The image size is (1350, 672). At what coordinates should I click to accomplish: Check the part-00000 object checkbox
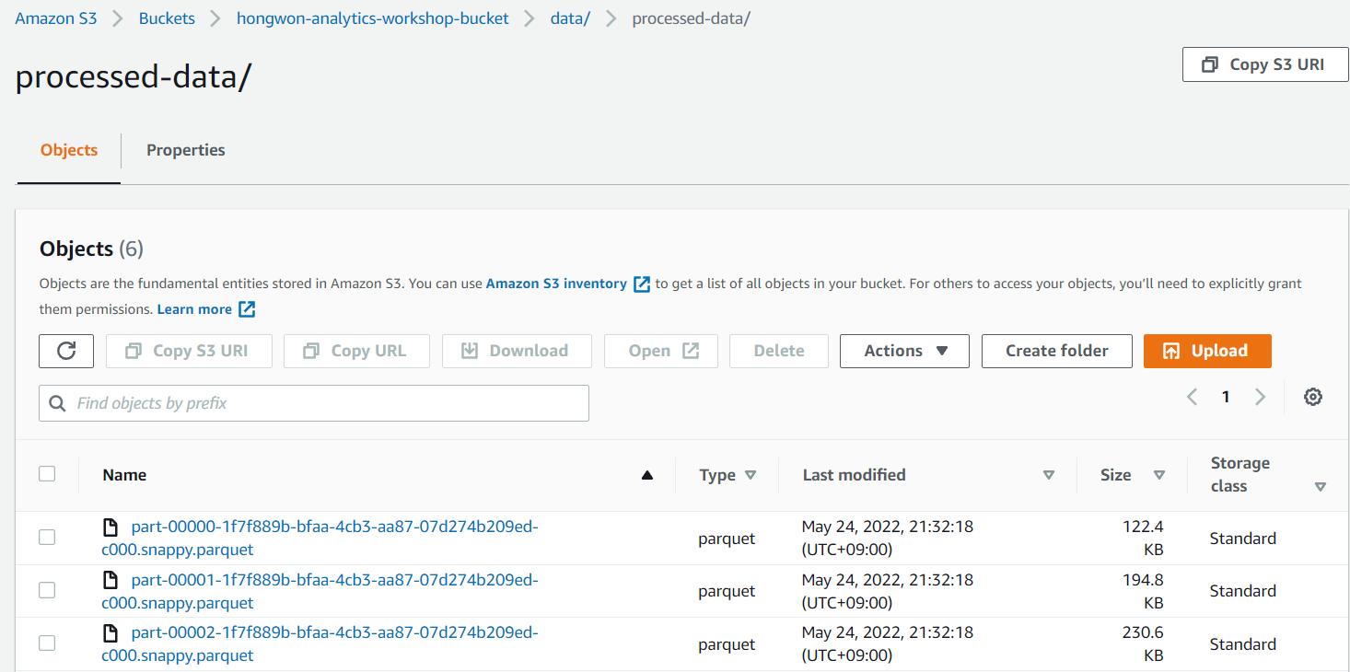coord(47,538)
